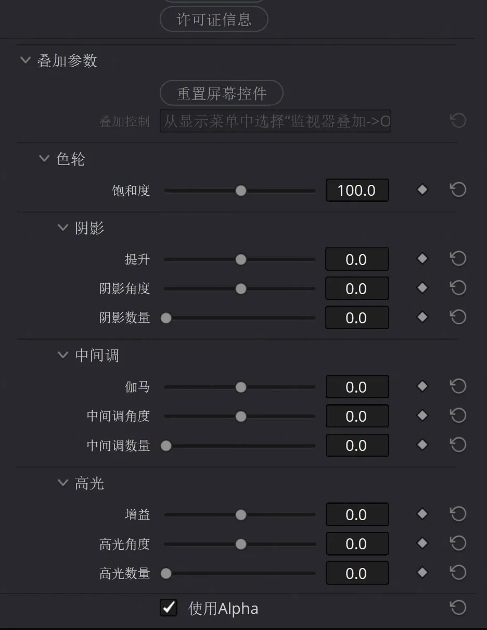Collapse the 中间调 section
Image resolution: width=487 pixels, height=630 pixels.
coord(63,355)
